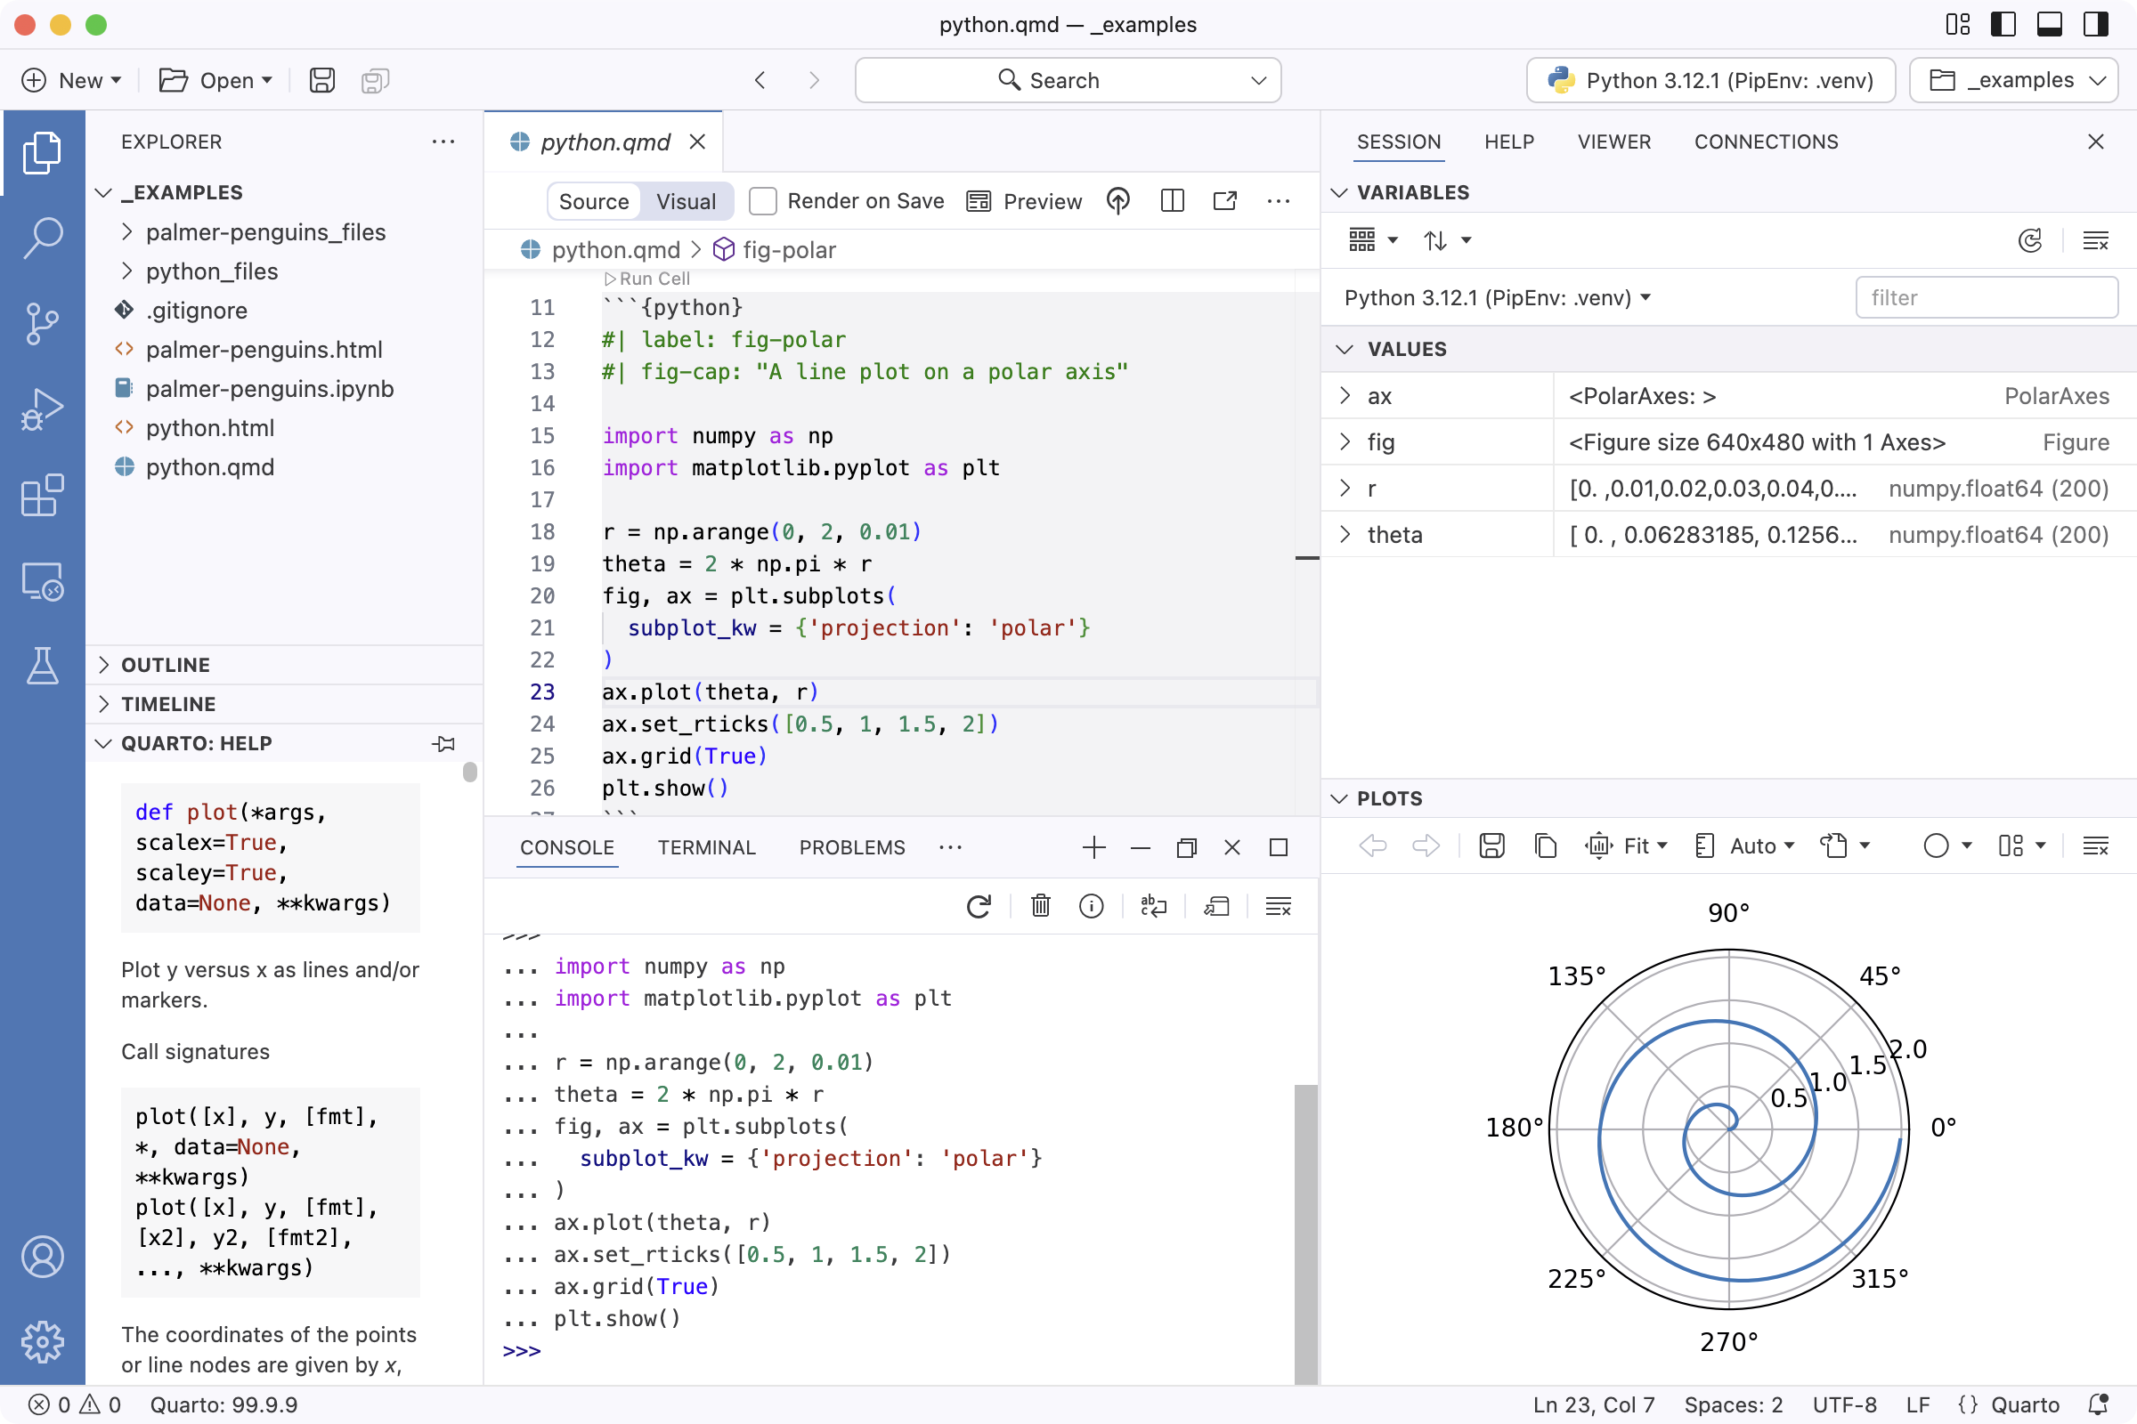Open the Explorer view in activity bar
2137x1424 pixels.
[42, 152]
